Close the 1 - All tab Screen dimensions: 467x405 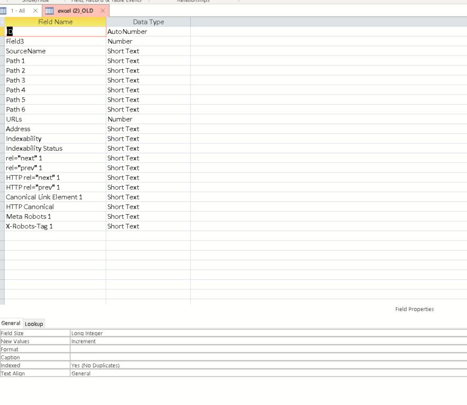(35, 11)
